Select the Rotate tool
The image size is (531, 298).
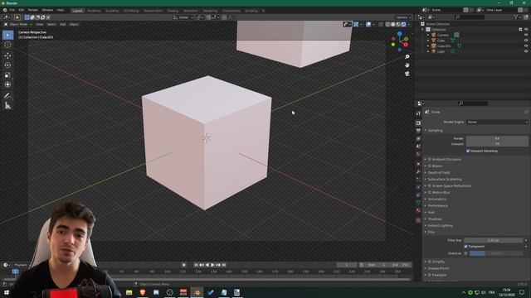coord(7,65)
